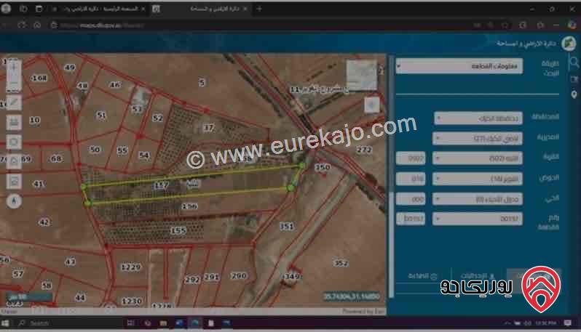The image size is (581, 332).
Task: Open the الحوض basin dropdown
Action: pyautogui.click(x=478, y=179)
